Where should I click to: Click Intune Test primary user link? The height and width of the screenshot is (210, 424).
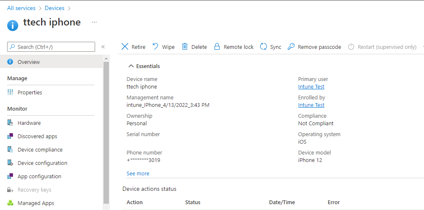[x=311, y=87]
